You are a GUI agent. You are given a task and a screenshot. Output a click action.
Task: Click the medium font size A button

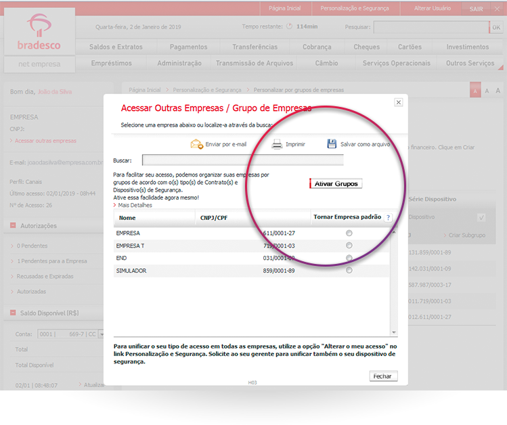coord(487,91)
